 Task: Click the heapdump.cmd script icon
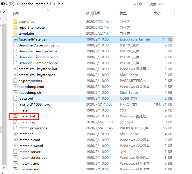coord(15,86)
